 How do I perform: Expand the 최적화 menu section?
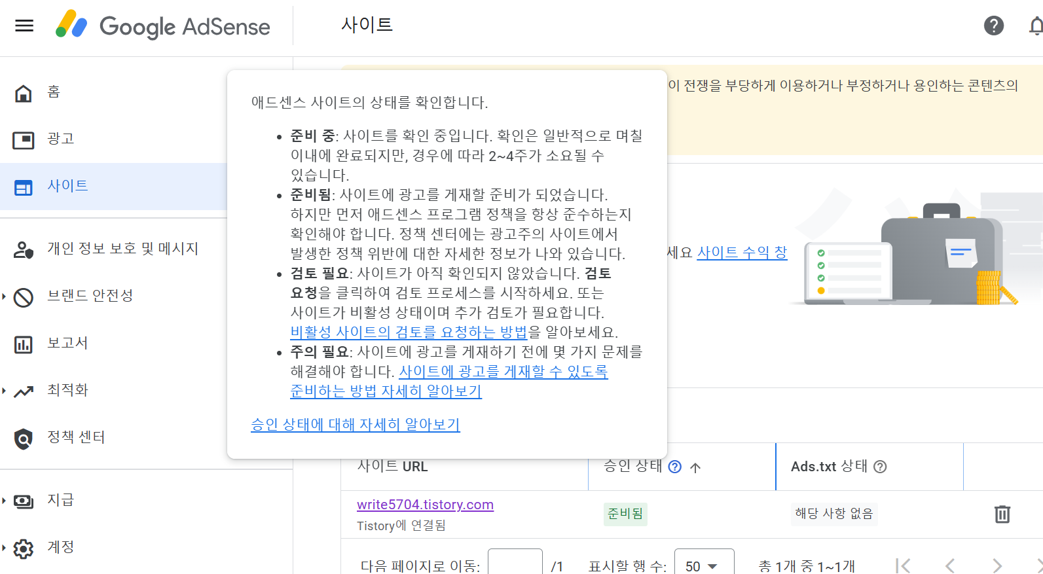point(4,391)
